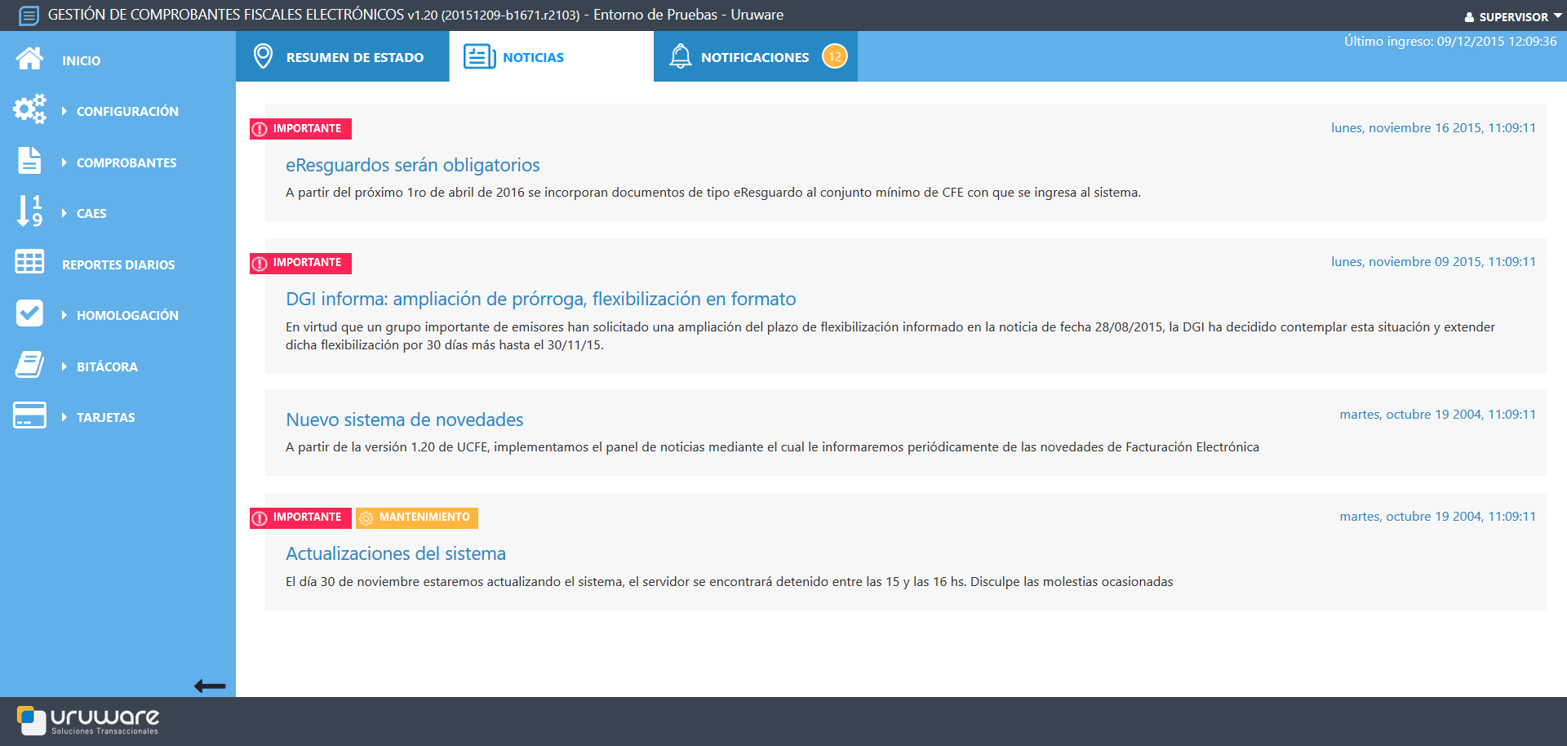The width and height of the screenshot is (1567, 746).
Task: Click the Resumen de Estado location pin icon
Action: pos(262,56)
